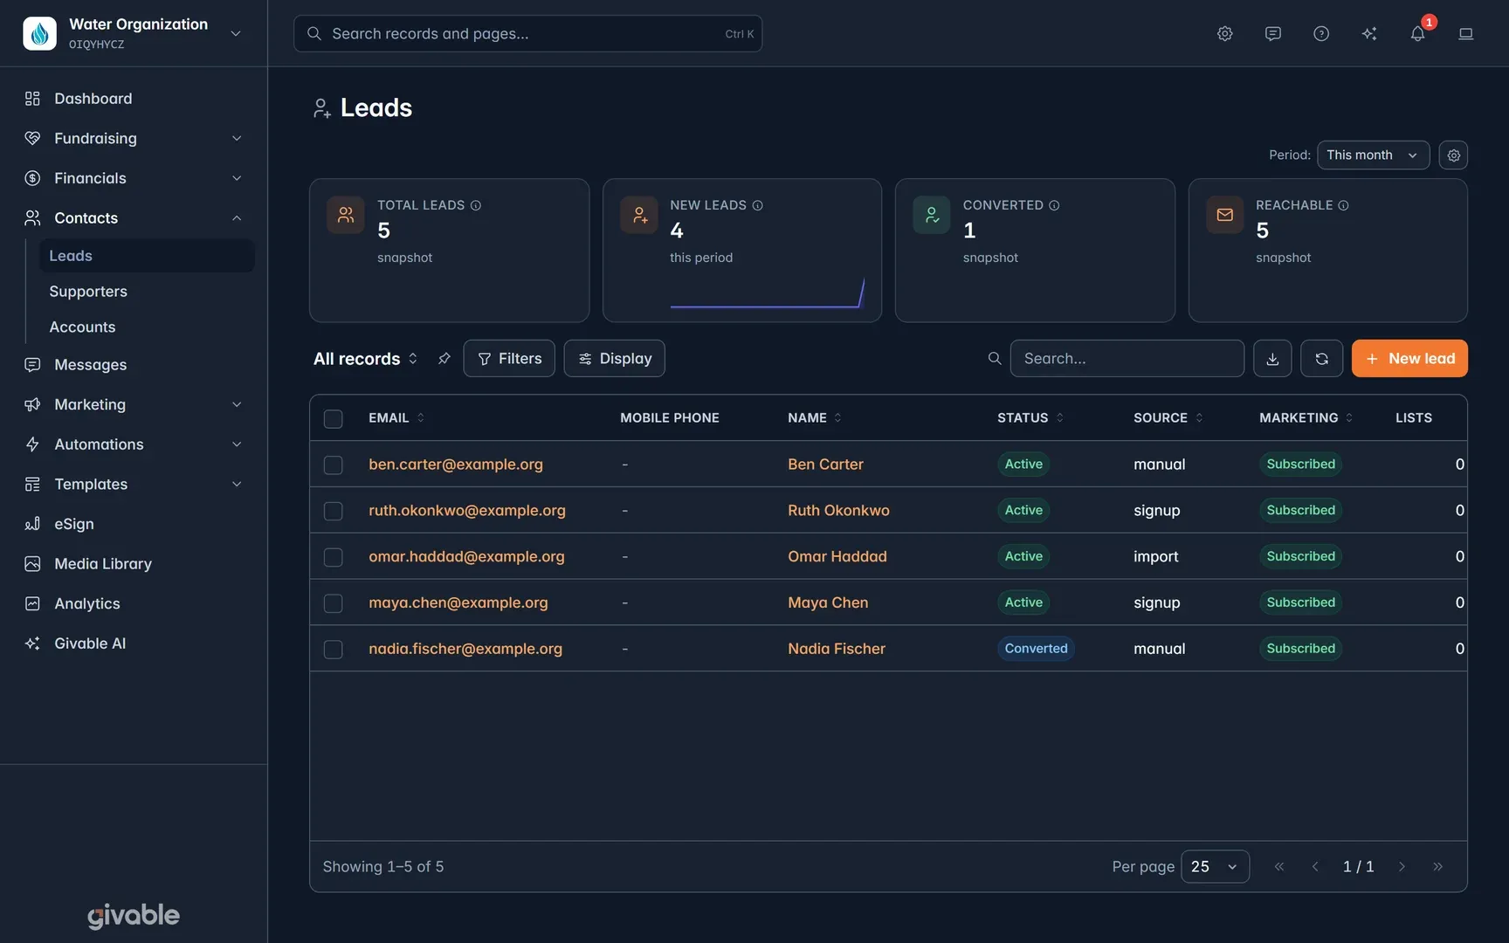This screenshot has height=943, width=1509.
Task: Show info for Total Leads card
Action: (x=476, y=205)
